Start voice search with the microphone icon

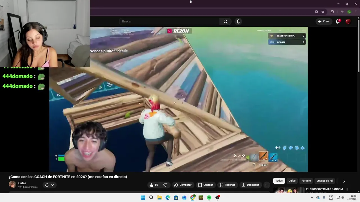coord(238,22)
